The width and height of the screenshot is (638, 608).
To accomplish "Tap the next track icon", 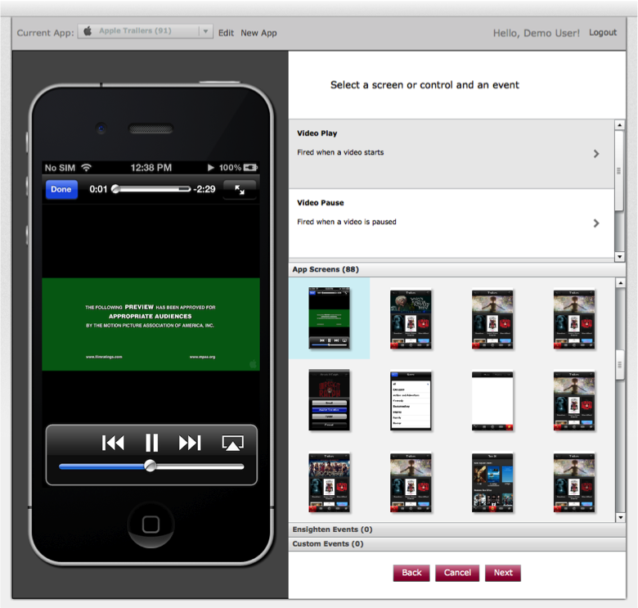I will [x=190, y=443].
